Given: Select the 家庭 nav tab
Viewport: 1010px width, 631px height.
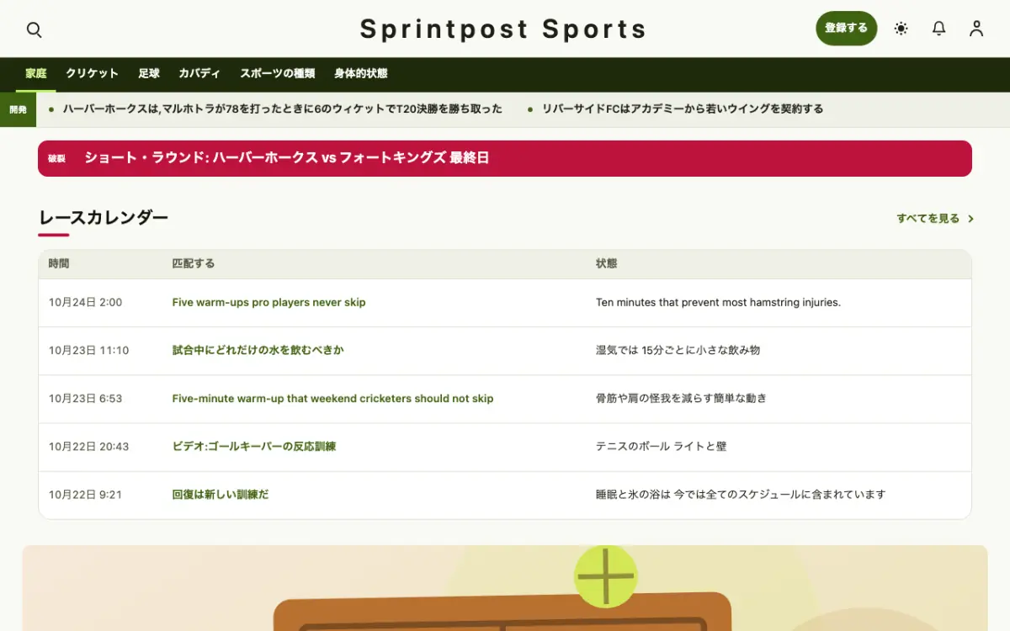Looking at the screenshot, I should point(36,74).
